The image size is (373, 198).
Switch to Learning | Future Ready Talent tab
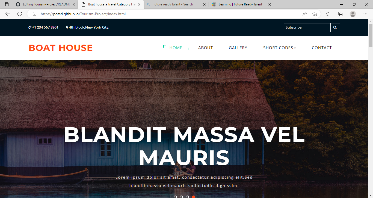(240, 4)
